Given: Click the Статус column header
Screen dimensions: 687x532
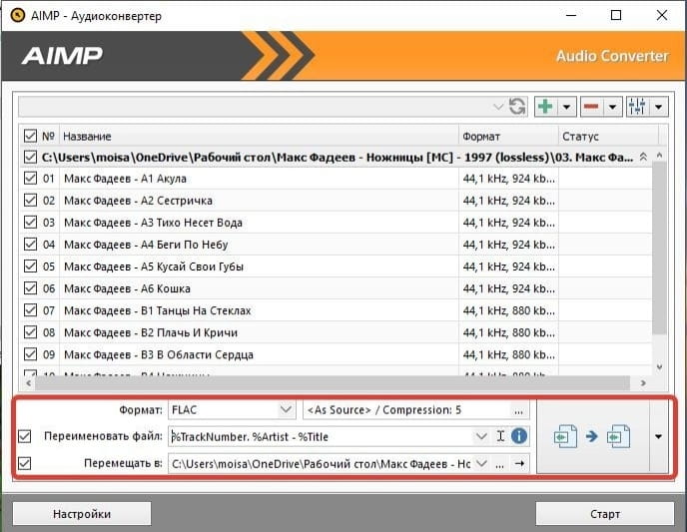Looking at the screenshot, I should point(608,136).
